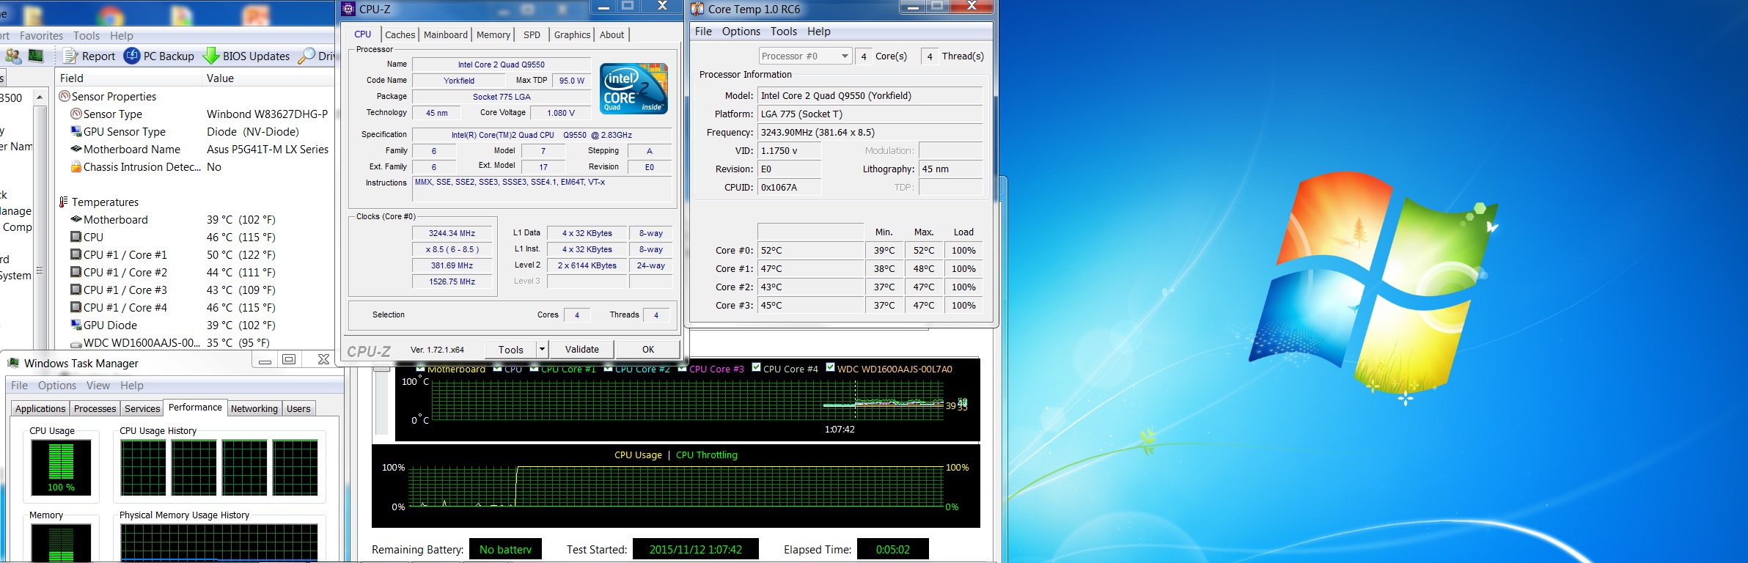Switch to the Mainboard tab in CPU-Z
Viewport: 1748px width, 563px height.
click(x=445, y=34)
